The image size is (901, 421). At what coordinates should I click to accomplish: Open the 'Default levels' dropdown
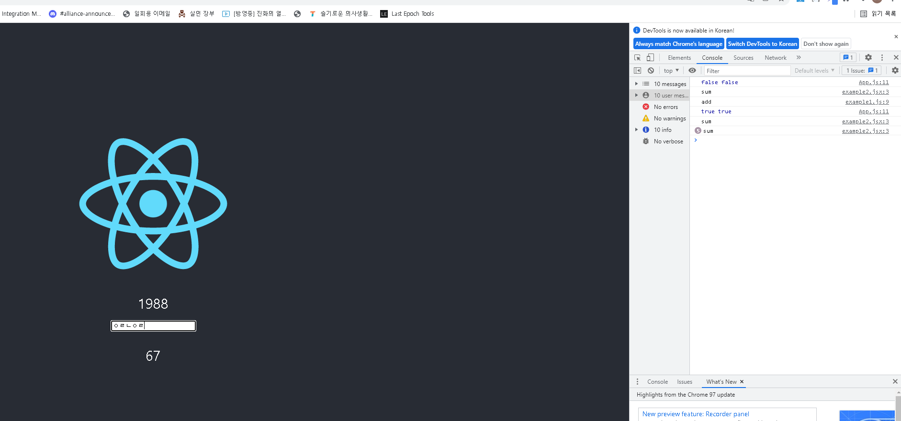click(814, 70)
